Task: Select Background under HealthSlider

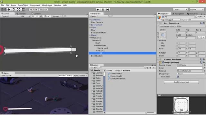Action: tap(102, 48)
